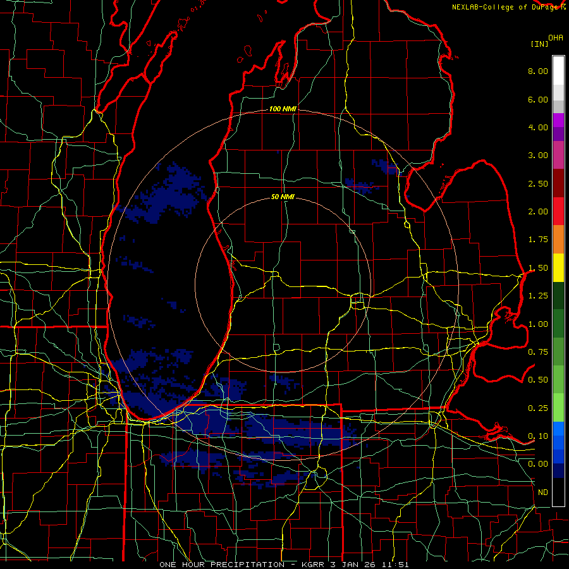
Task: Click the ND legend label
Action: pos(543,493)
